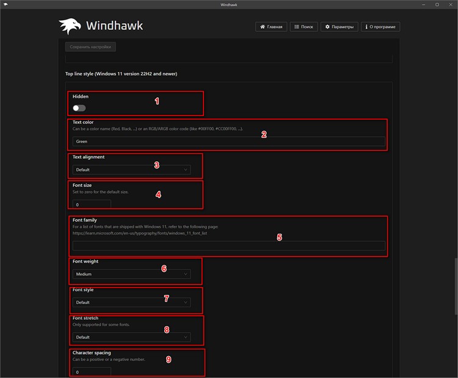Minimize the Windhawk window

pos(424,4)
